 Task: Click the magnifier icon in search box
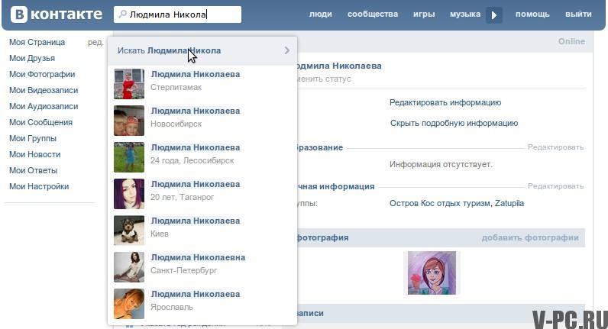point(122,15)
